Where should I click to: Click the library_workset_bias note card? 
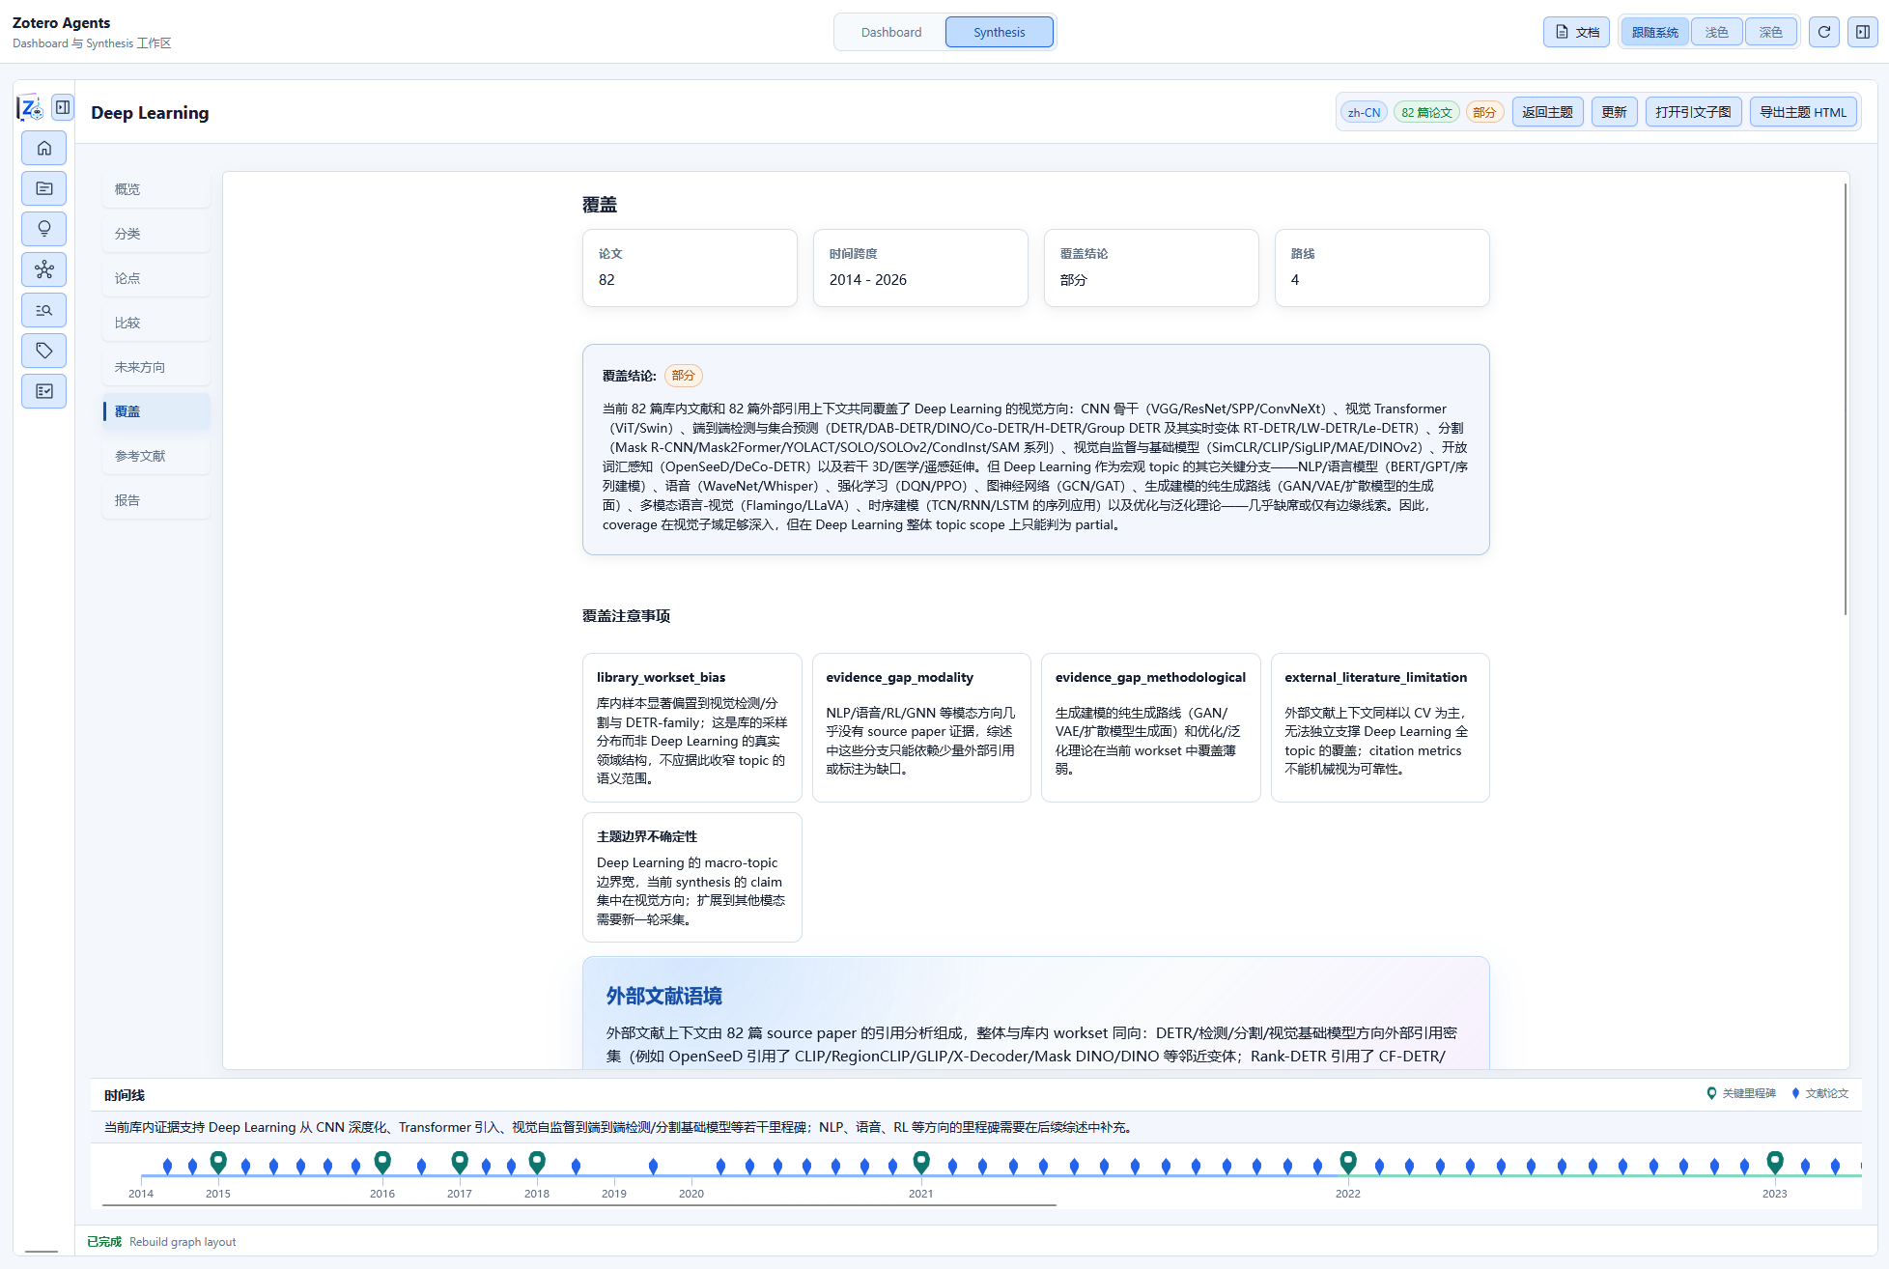click(x=692, y=727)
